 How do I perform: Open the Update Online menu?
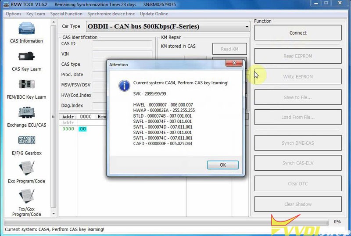(154, 14)
